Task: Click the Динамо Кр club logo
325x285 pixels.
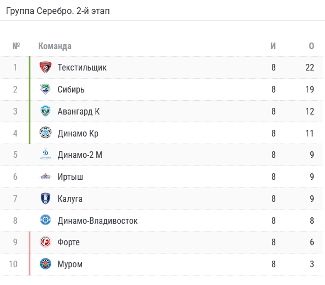Action: 45,133
